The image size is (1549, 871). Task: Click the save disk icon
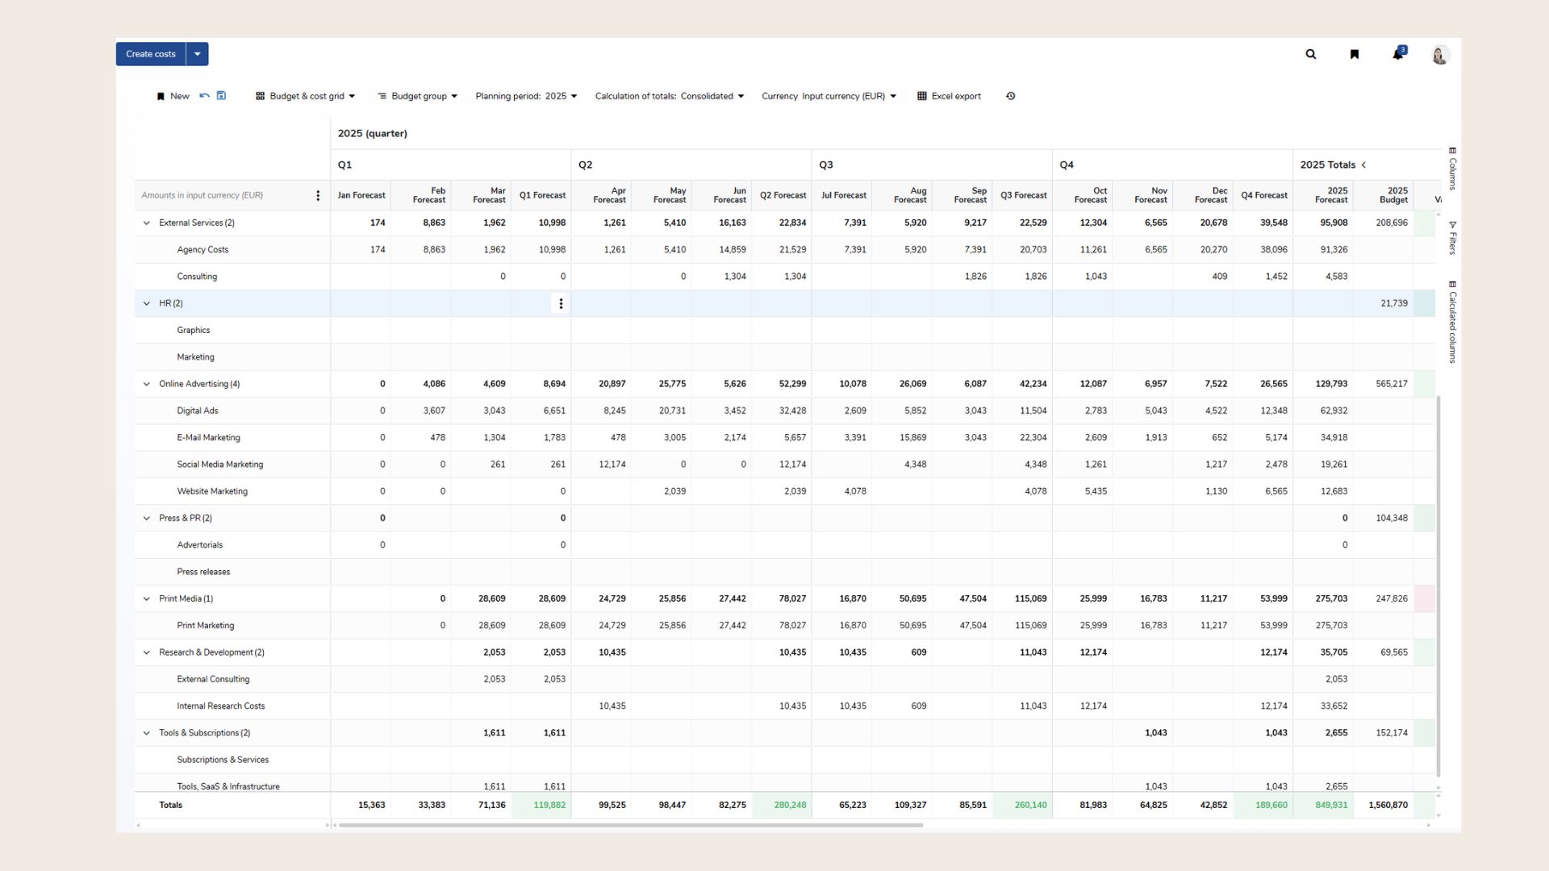(222, 96)
